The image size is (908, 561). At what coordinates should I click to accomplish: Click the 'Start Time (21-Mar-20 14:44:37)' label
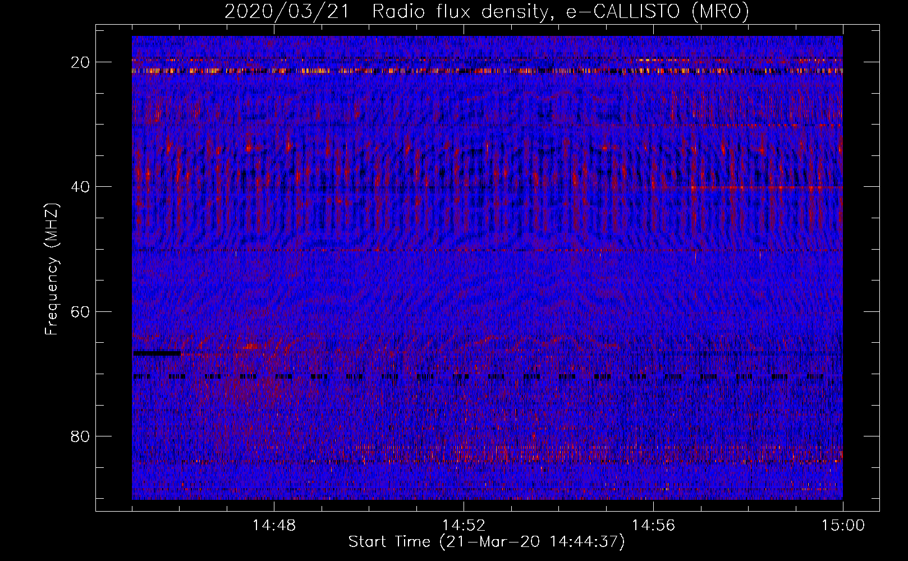point(486,542)
